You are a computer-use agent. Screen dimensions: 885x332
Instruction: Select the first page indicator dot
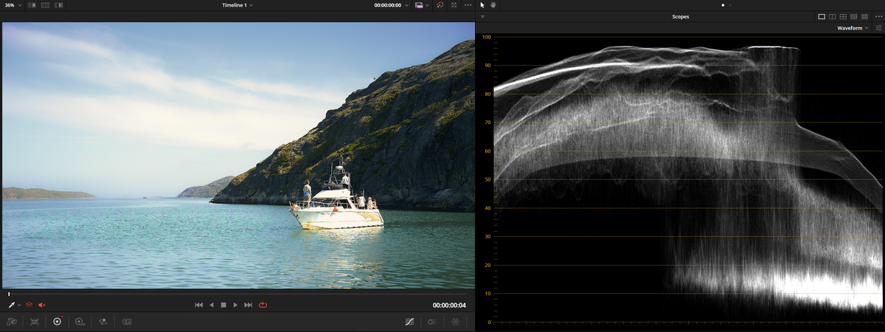coord(723,5)
